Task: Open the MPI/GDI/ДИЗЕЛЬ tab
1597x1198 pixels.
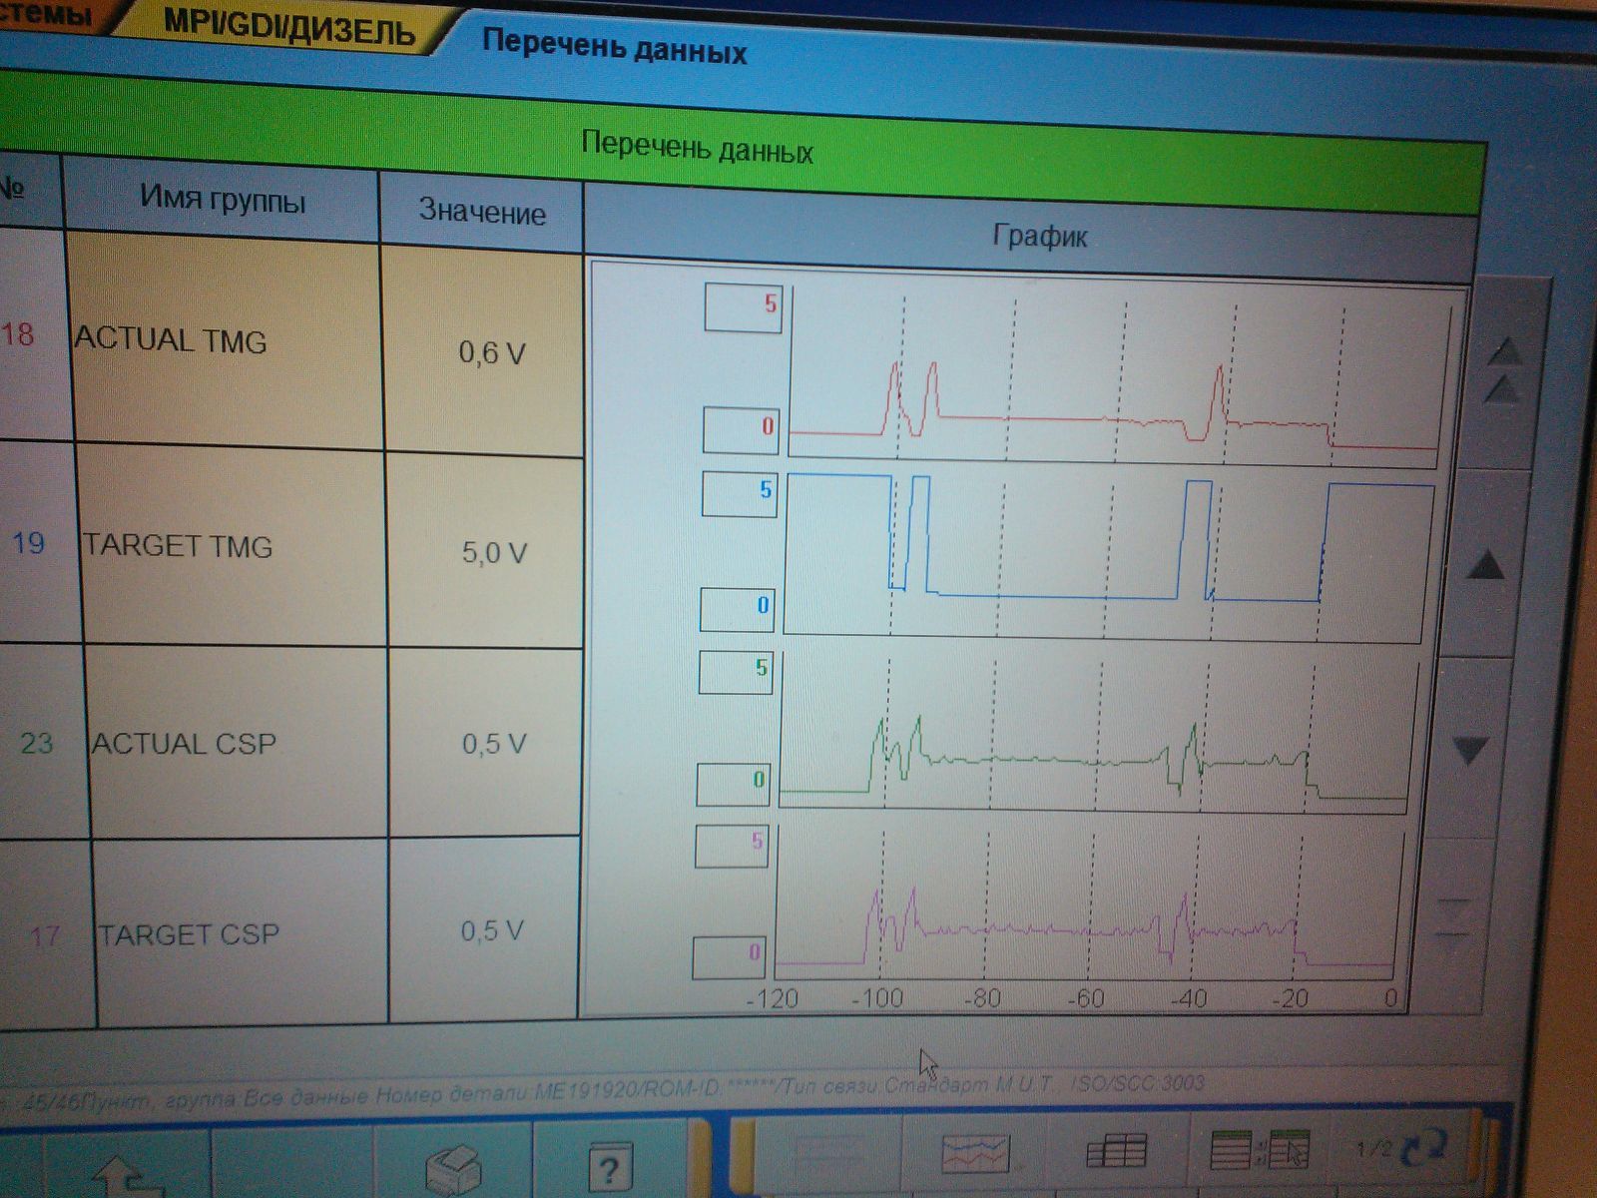Action: 289,27
